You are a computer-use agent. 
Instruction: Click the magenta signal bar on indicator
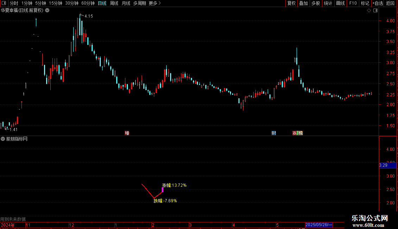pos(162,190)
